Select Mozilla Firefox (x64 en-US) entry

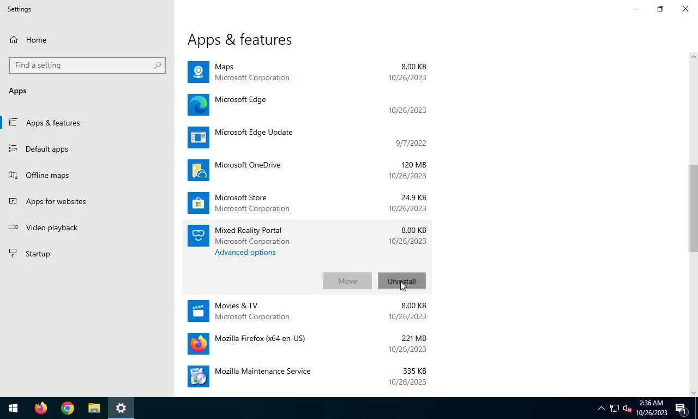tap(260, 338)
